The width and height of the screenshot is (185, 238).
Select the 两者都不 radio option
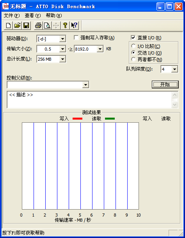(x=133, y=59)
